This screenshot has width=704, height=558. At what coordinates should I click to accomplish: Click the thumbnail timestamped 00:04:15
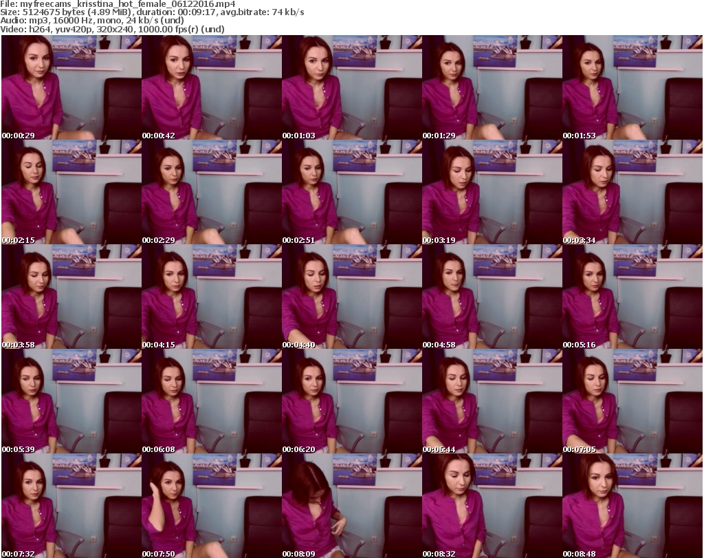coord(212,297)
